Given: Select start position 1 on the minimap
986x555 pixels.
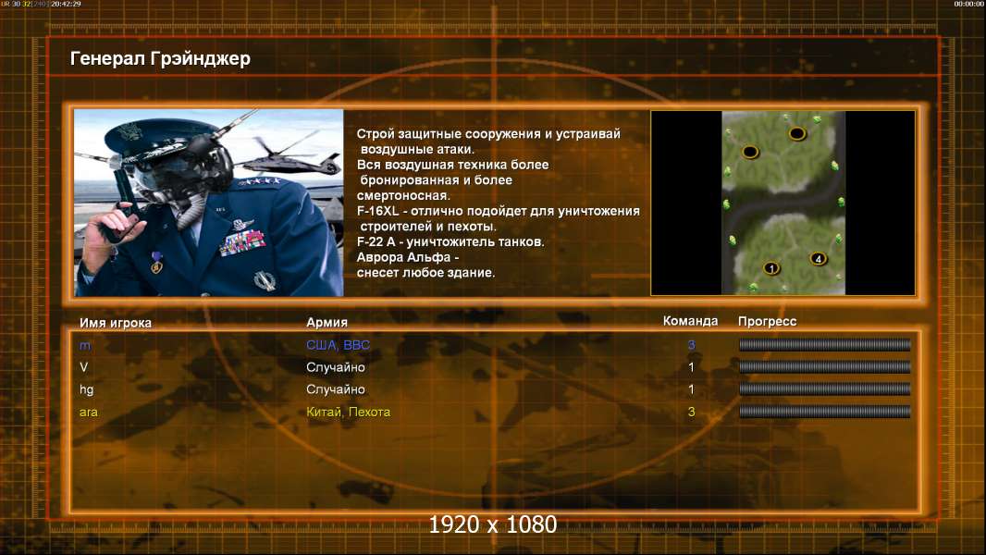Looking at the screenshot, I should [770, 268].
